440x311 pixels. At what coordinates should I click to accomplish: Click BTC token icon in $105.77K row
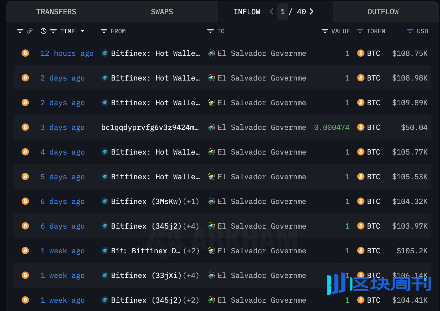click(x=361, y=152)
